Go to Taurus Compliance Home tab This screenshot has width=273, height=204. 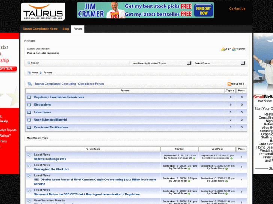[x=40, y=29]
